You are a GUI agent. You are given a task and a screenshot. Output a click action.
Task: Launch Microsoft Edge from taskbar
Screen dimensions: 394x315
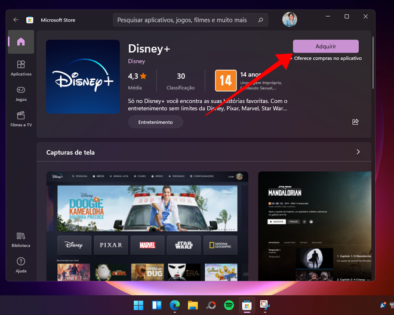point(175,305)
